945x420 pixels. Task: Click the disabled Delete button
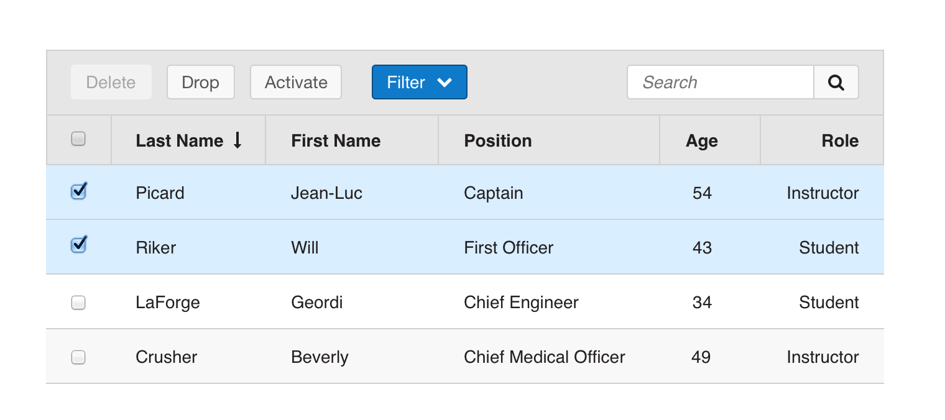(x=111, y=83)
